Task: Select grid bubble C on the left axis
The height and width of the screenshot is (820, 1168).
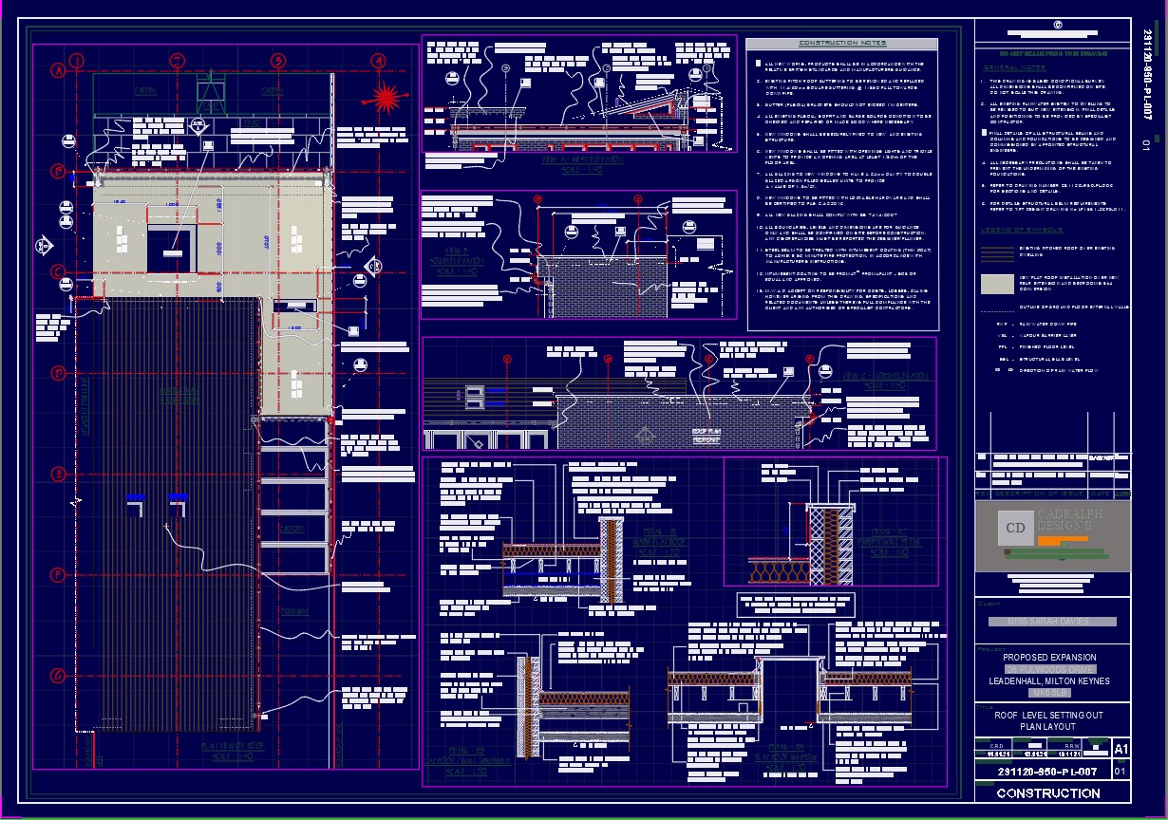Action: tap(58, 271)
